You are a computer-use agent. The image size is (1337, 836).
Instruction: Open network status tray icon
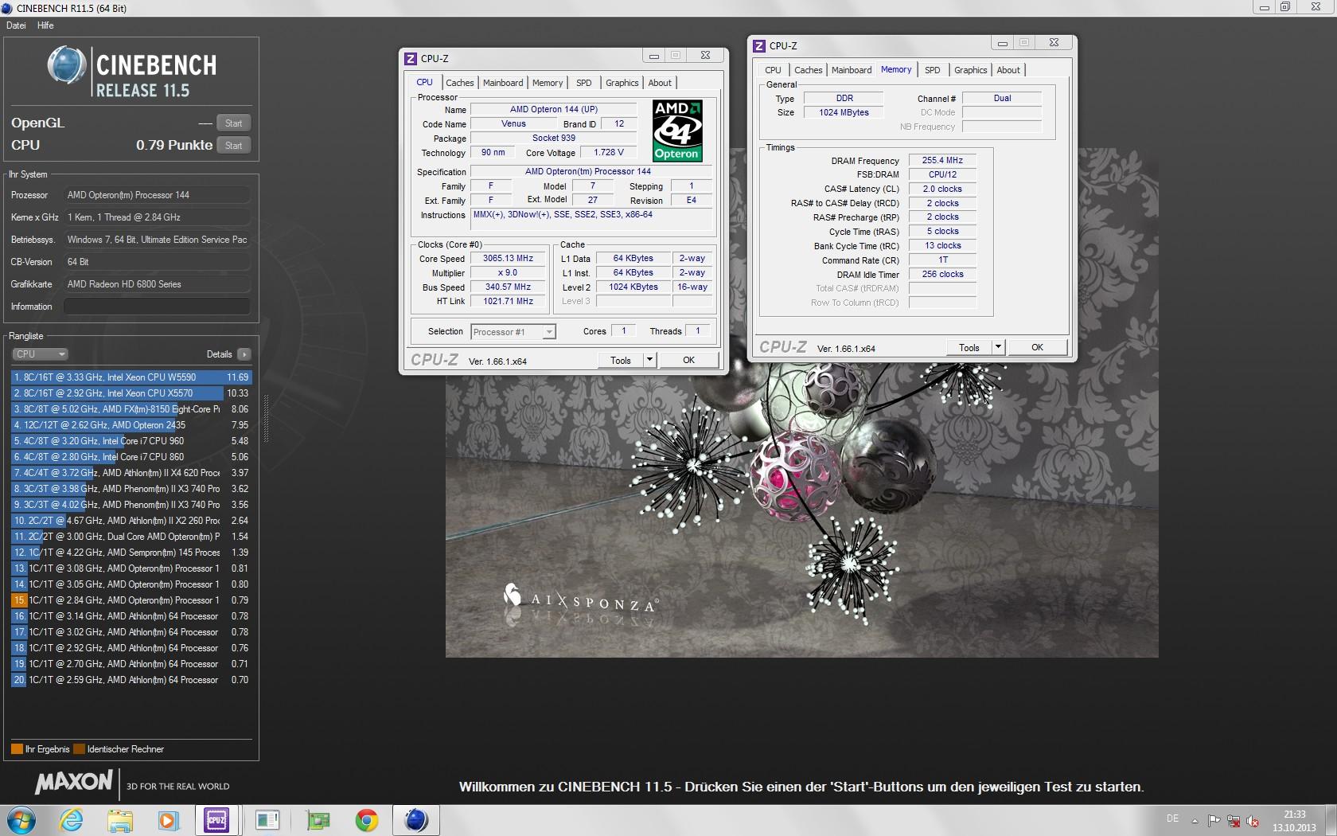click(1234, 821)
